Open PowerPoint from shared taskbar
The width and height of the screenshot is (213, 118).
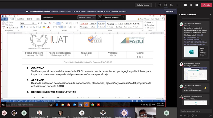coord(69,104)
